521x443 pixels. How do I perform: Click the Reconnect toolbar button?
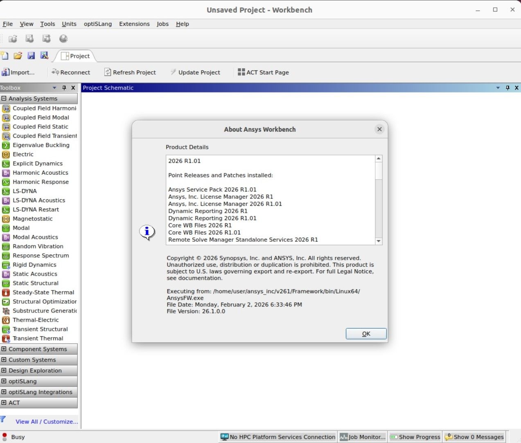pyautogui.click(x=71, y=72)
